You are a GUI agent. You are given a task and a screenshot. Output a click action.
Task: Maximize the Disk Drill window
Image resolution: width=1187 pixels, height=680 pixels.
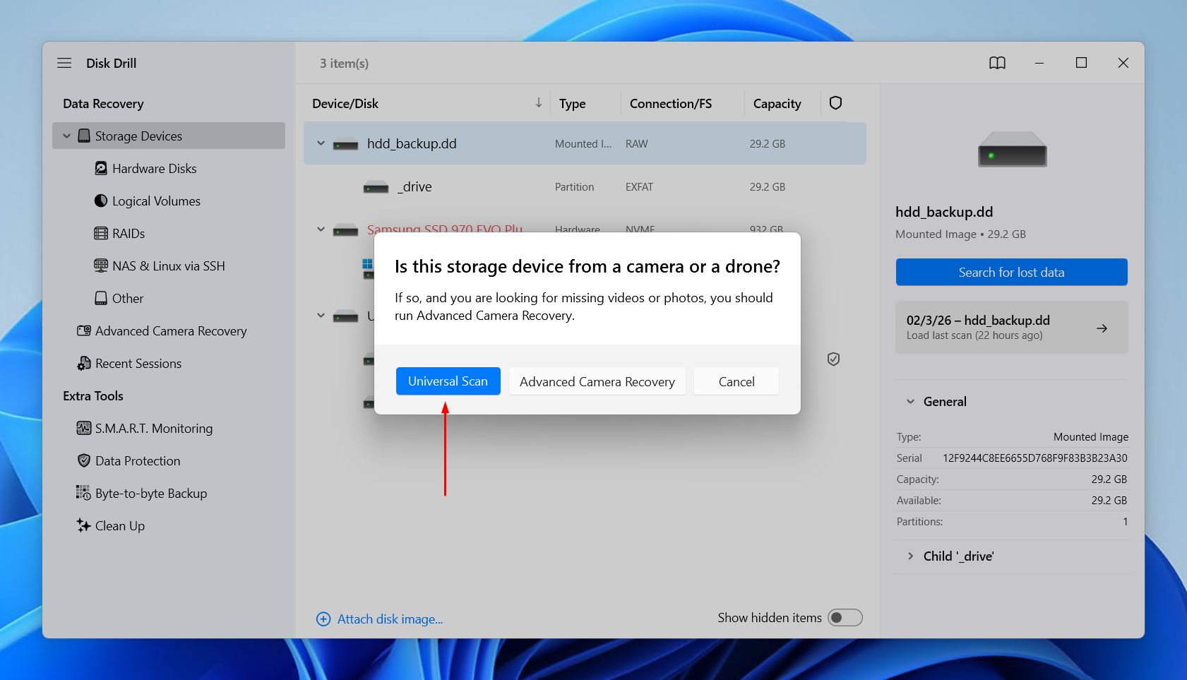pos(1081,63)
